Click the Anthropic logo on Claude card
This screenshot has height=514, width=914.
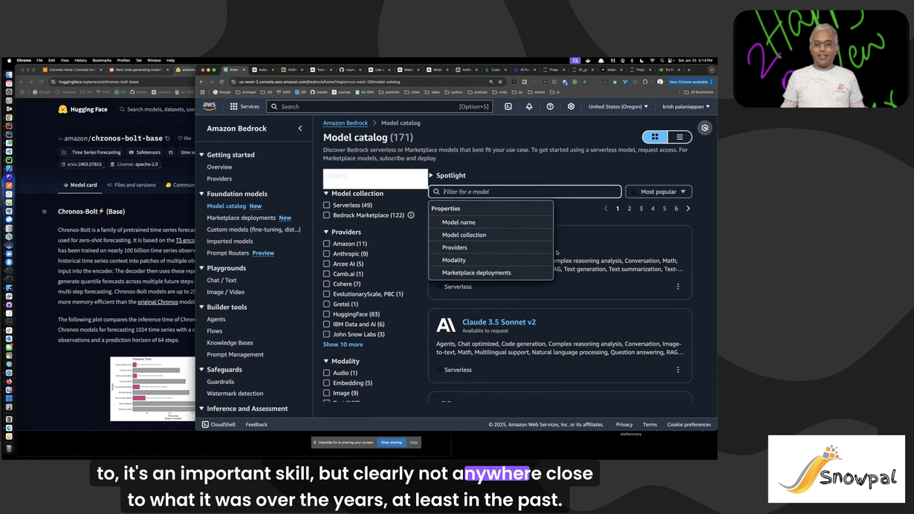pos(446,325)
